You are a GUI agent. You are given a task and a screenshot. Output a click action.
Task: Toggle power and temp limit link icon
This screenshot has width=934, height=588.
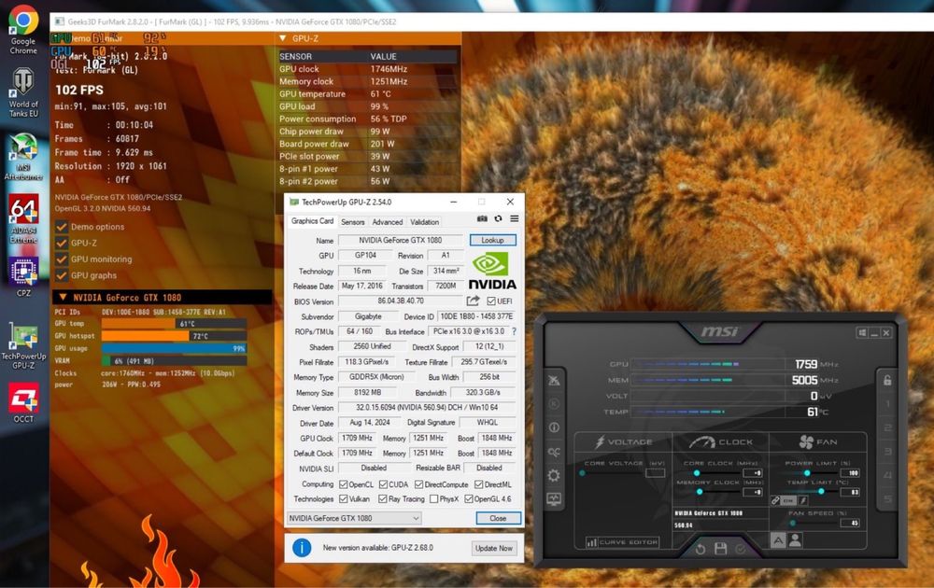[x=775, y=500]
